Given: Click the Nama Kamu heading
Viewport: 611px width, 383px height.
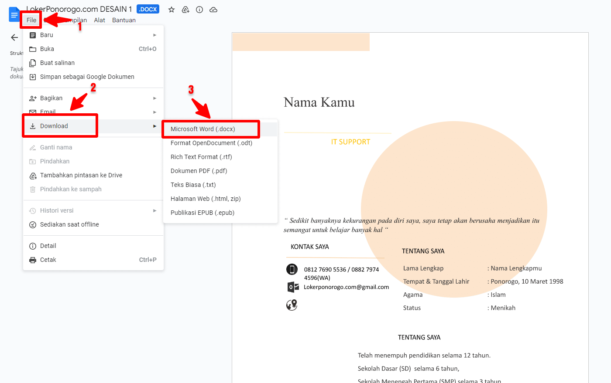Looking at the screenshot, I should 319,102.
